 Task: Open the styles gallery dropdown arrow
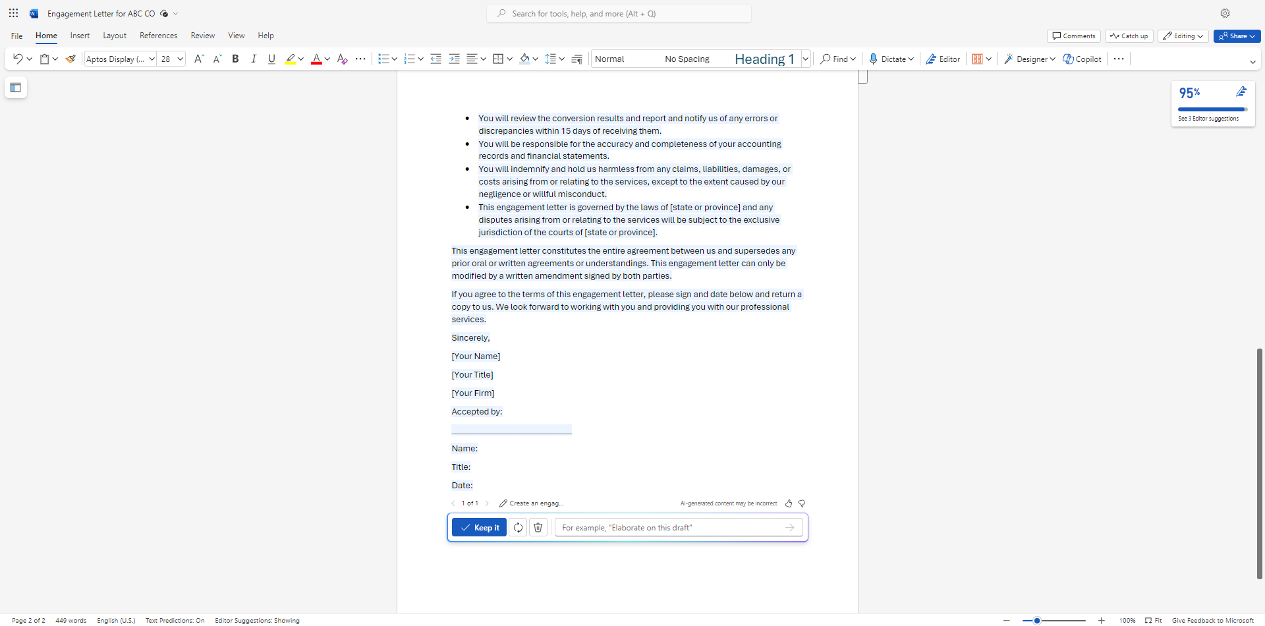coord(805,59)
